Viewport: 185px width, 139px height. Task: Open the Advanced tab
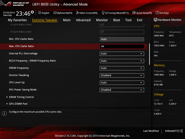click(83, 20)
